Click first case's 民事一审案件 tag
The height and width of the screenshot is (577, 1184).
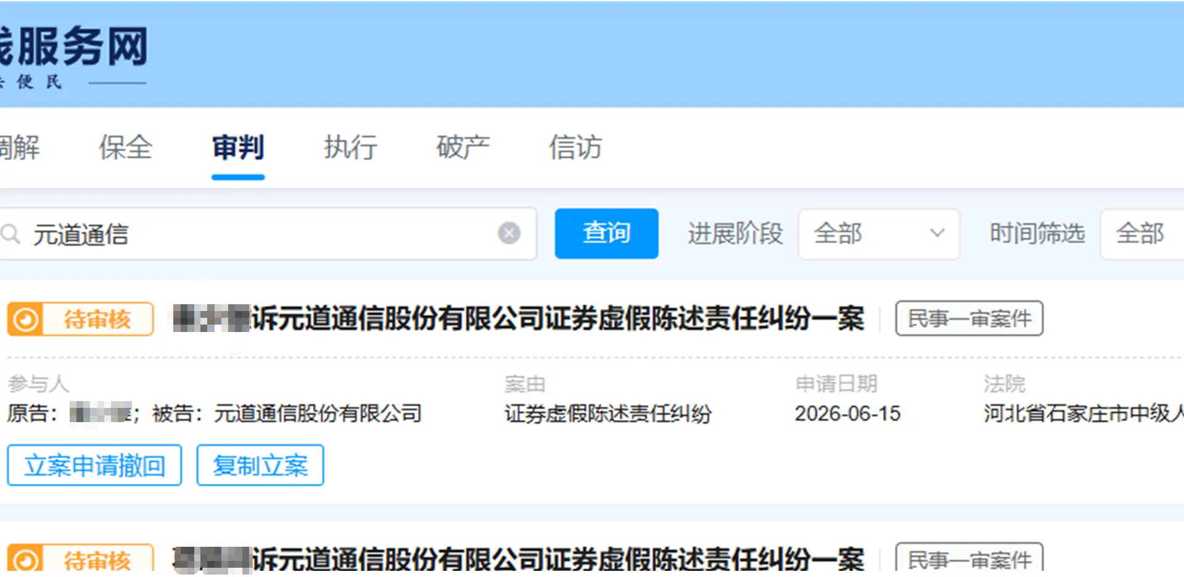click(x=969, y=318)
